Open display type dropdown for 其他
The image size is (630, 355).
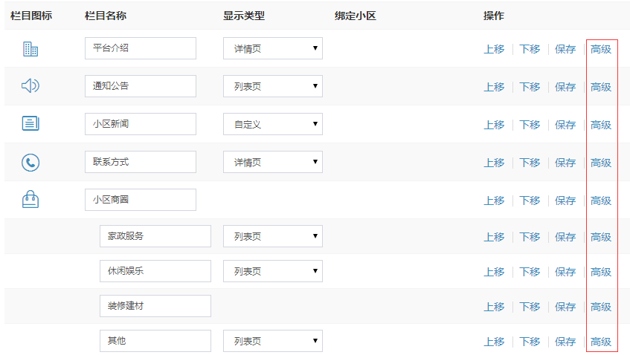pos(273,341)
